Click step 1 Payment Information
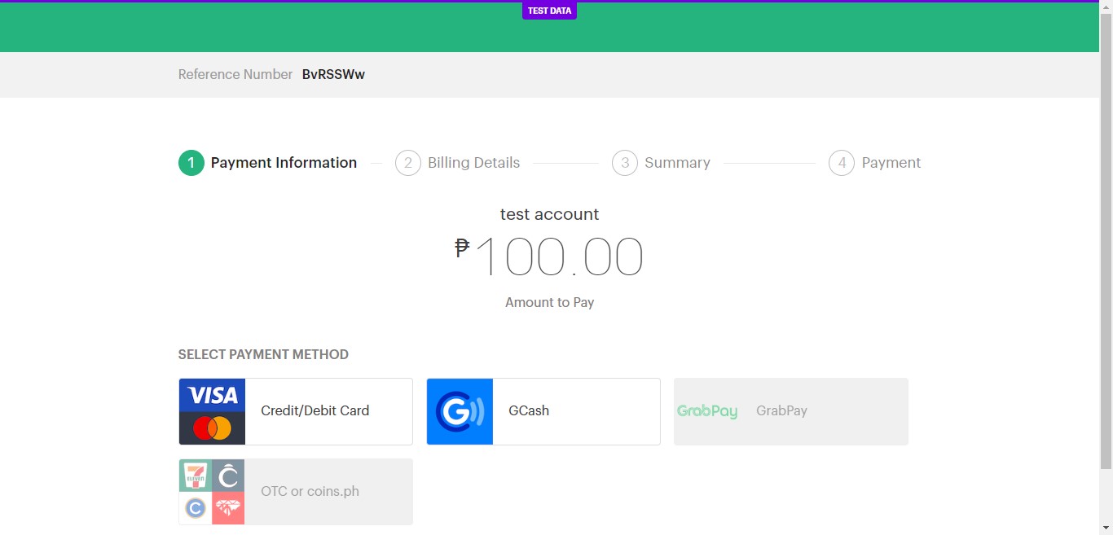 267,163
